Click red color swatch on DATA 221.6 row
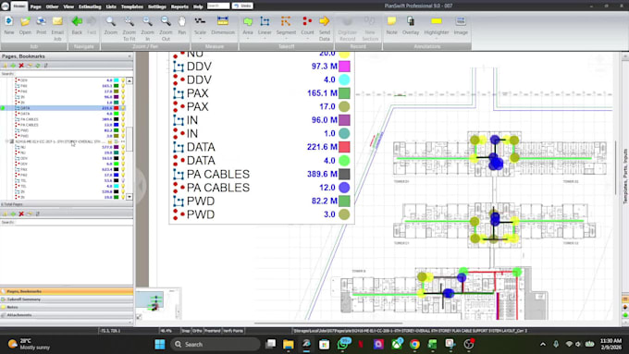The image size is (629, 354). pyautogui.click(x=117, y=108)
